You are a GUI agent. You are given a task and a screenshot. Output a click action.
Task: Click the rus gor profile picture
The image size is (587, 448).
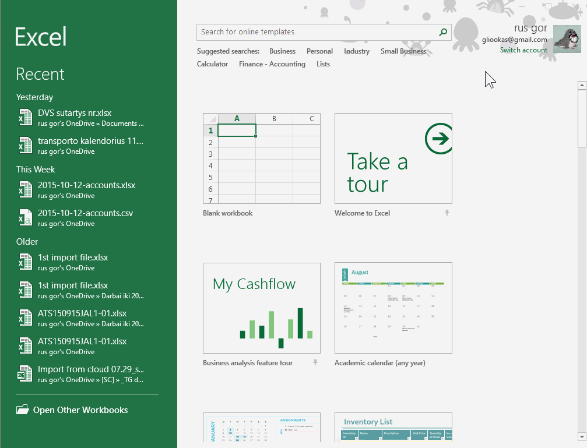tap(567, 39)
